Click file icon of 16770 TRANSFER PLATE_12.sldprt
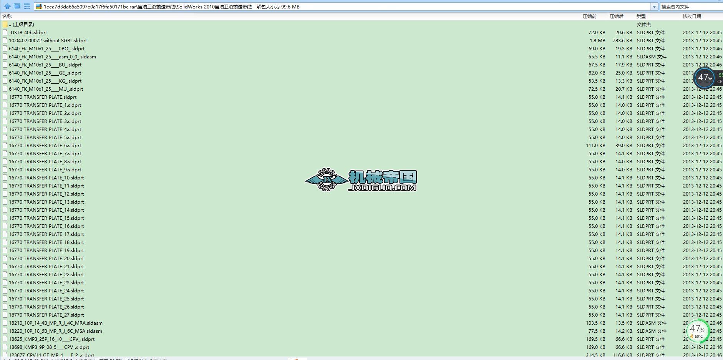 (x=5, y=194)
